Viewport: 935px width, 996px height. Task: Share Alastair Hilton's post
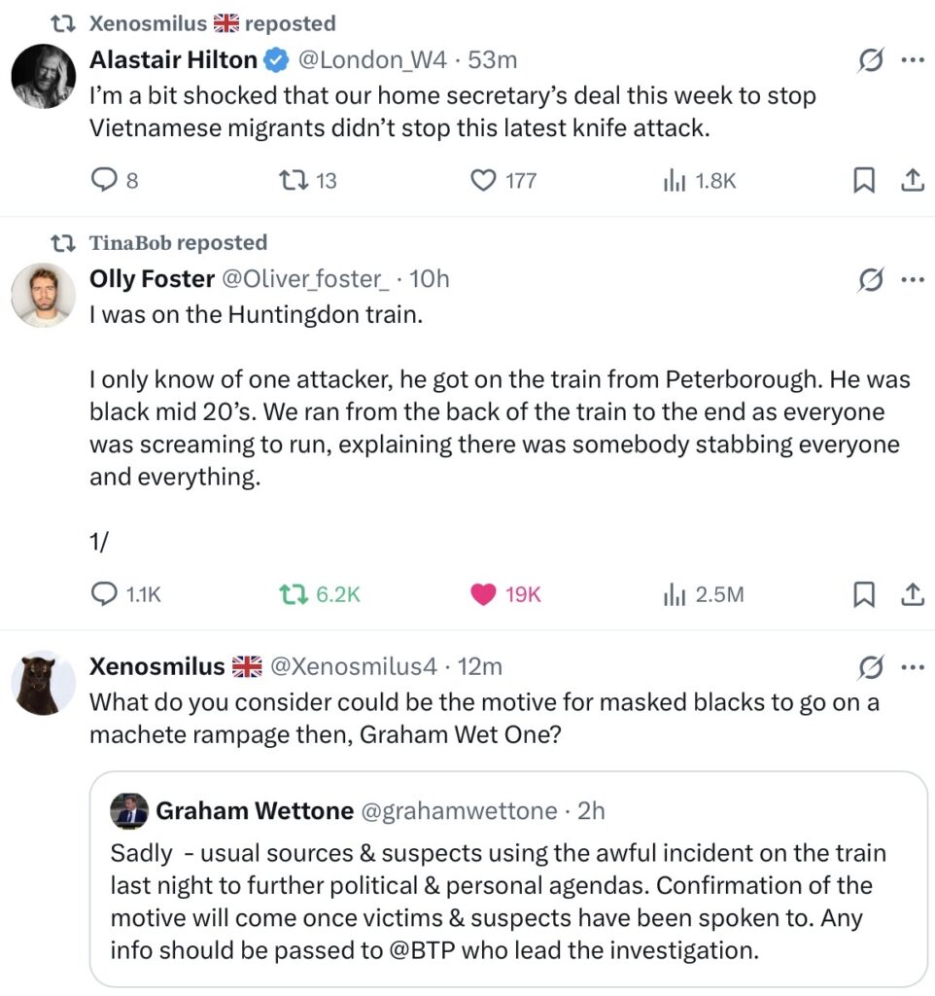tap(913, 180)
